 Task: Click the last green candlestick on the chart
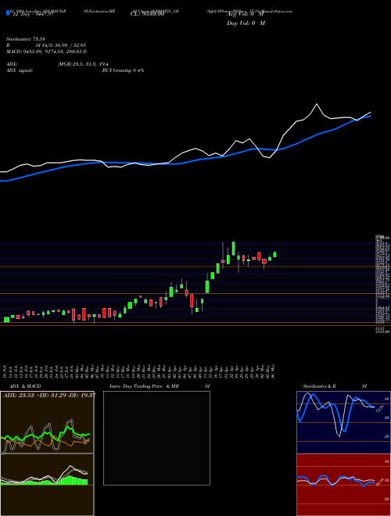[274, 254]
